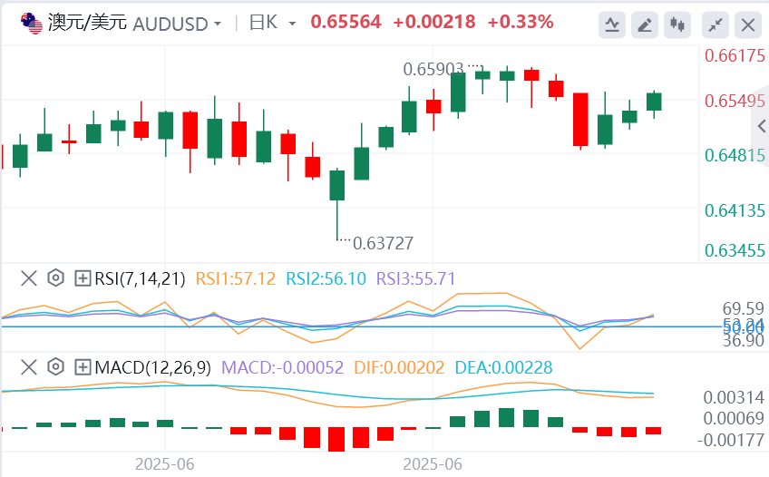Click the percent change +0.33%
The image size is (769, 477).
point(521,22)
